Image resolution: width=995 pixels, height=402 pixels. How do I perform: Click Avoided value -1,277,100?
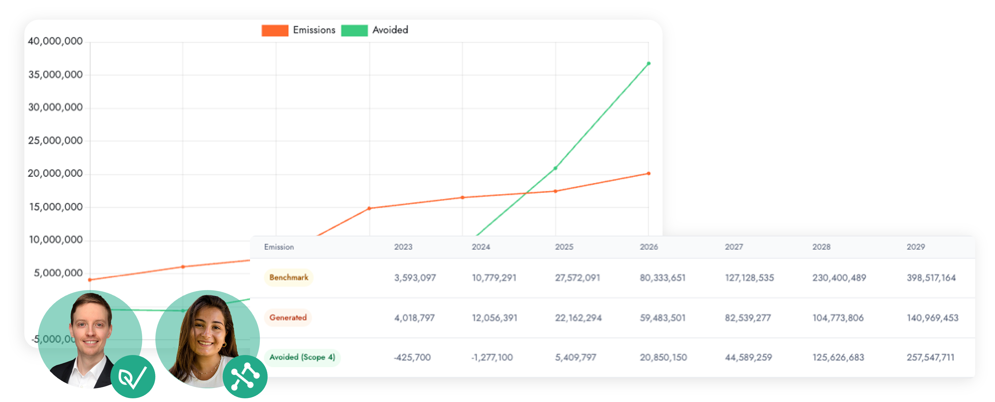click(492, 358)
